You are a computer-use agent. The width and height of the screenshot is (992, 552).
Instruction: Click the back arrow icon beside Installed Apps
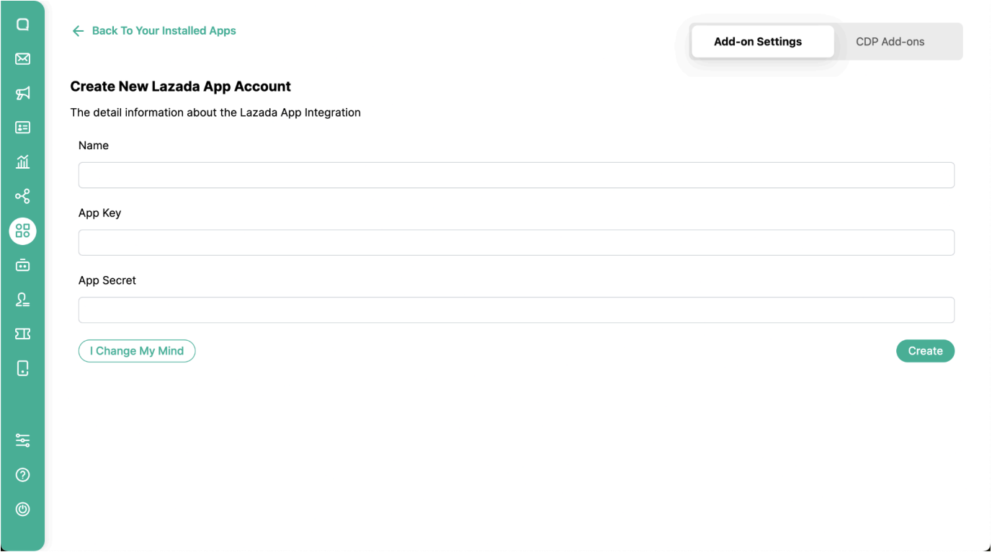pyautogui.click(x=78, y=31)
